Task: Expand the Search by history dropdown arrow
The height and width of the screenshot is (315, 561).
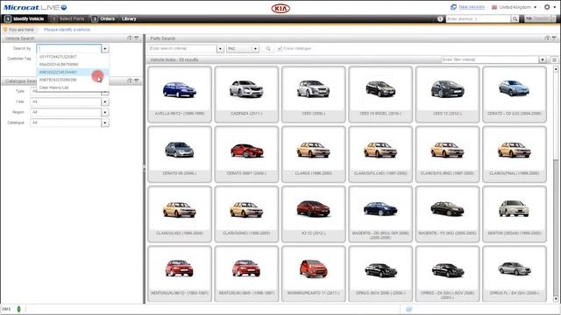Action: [105, 49]
